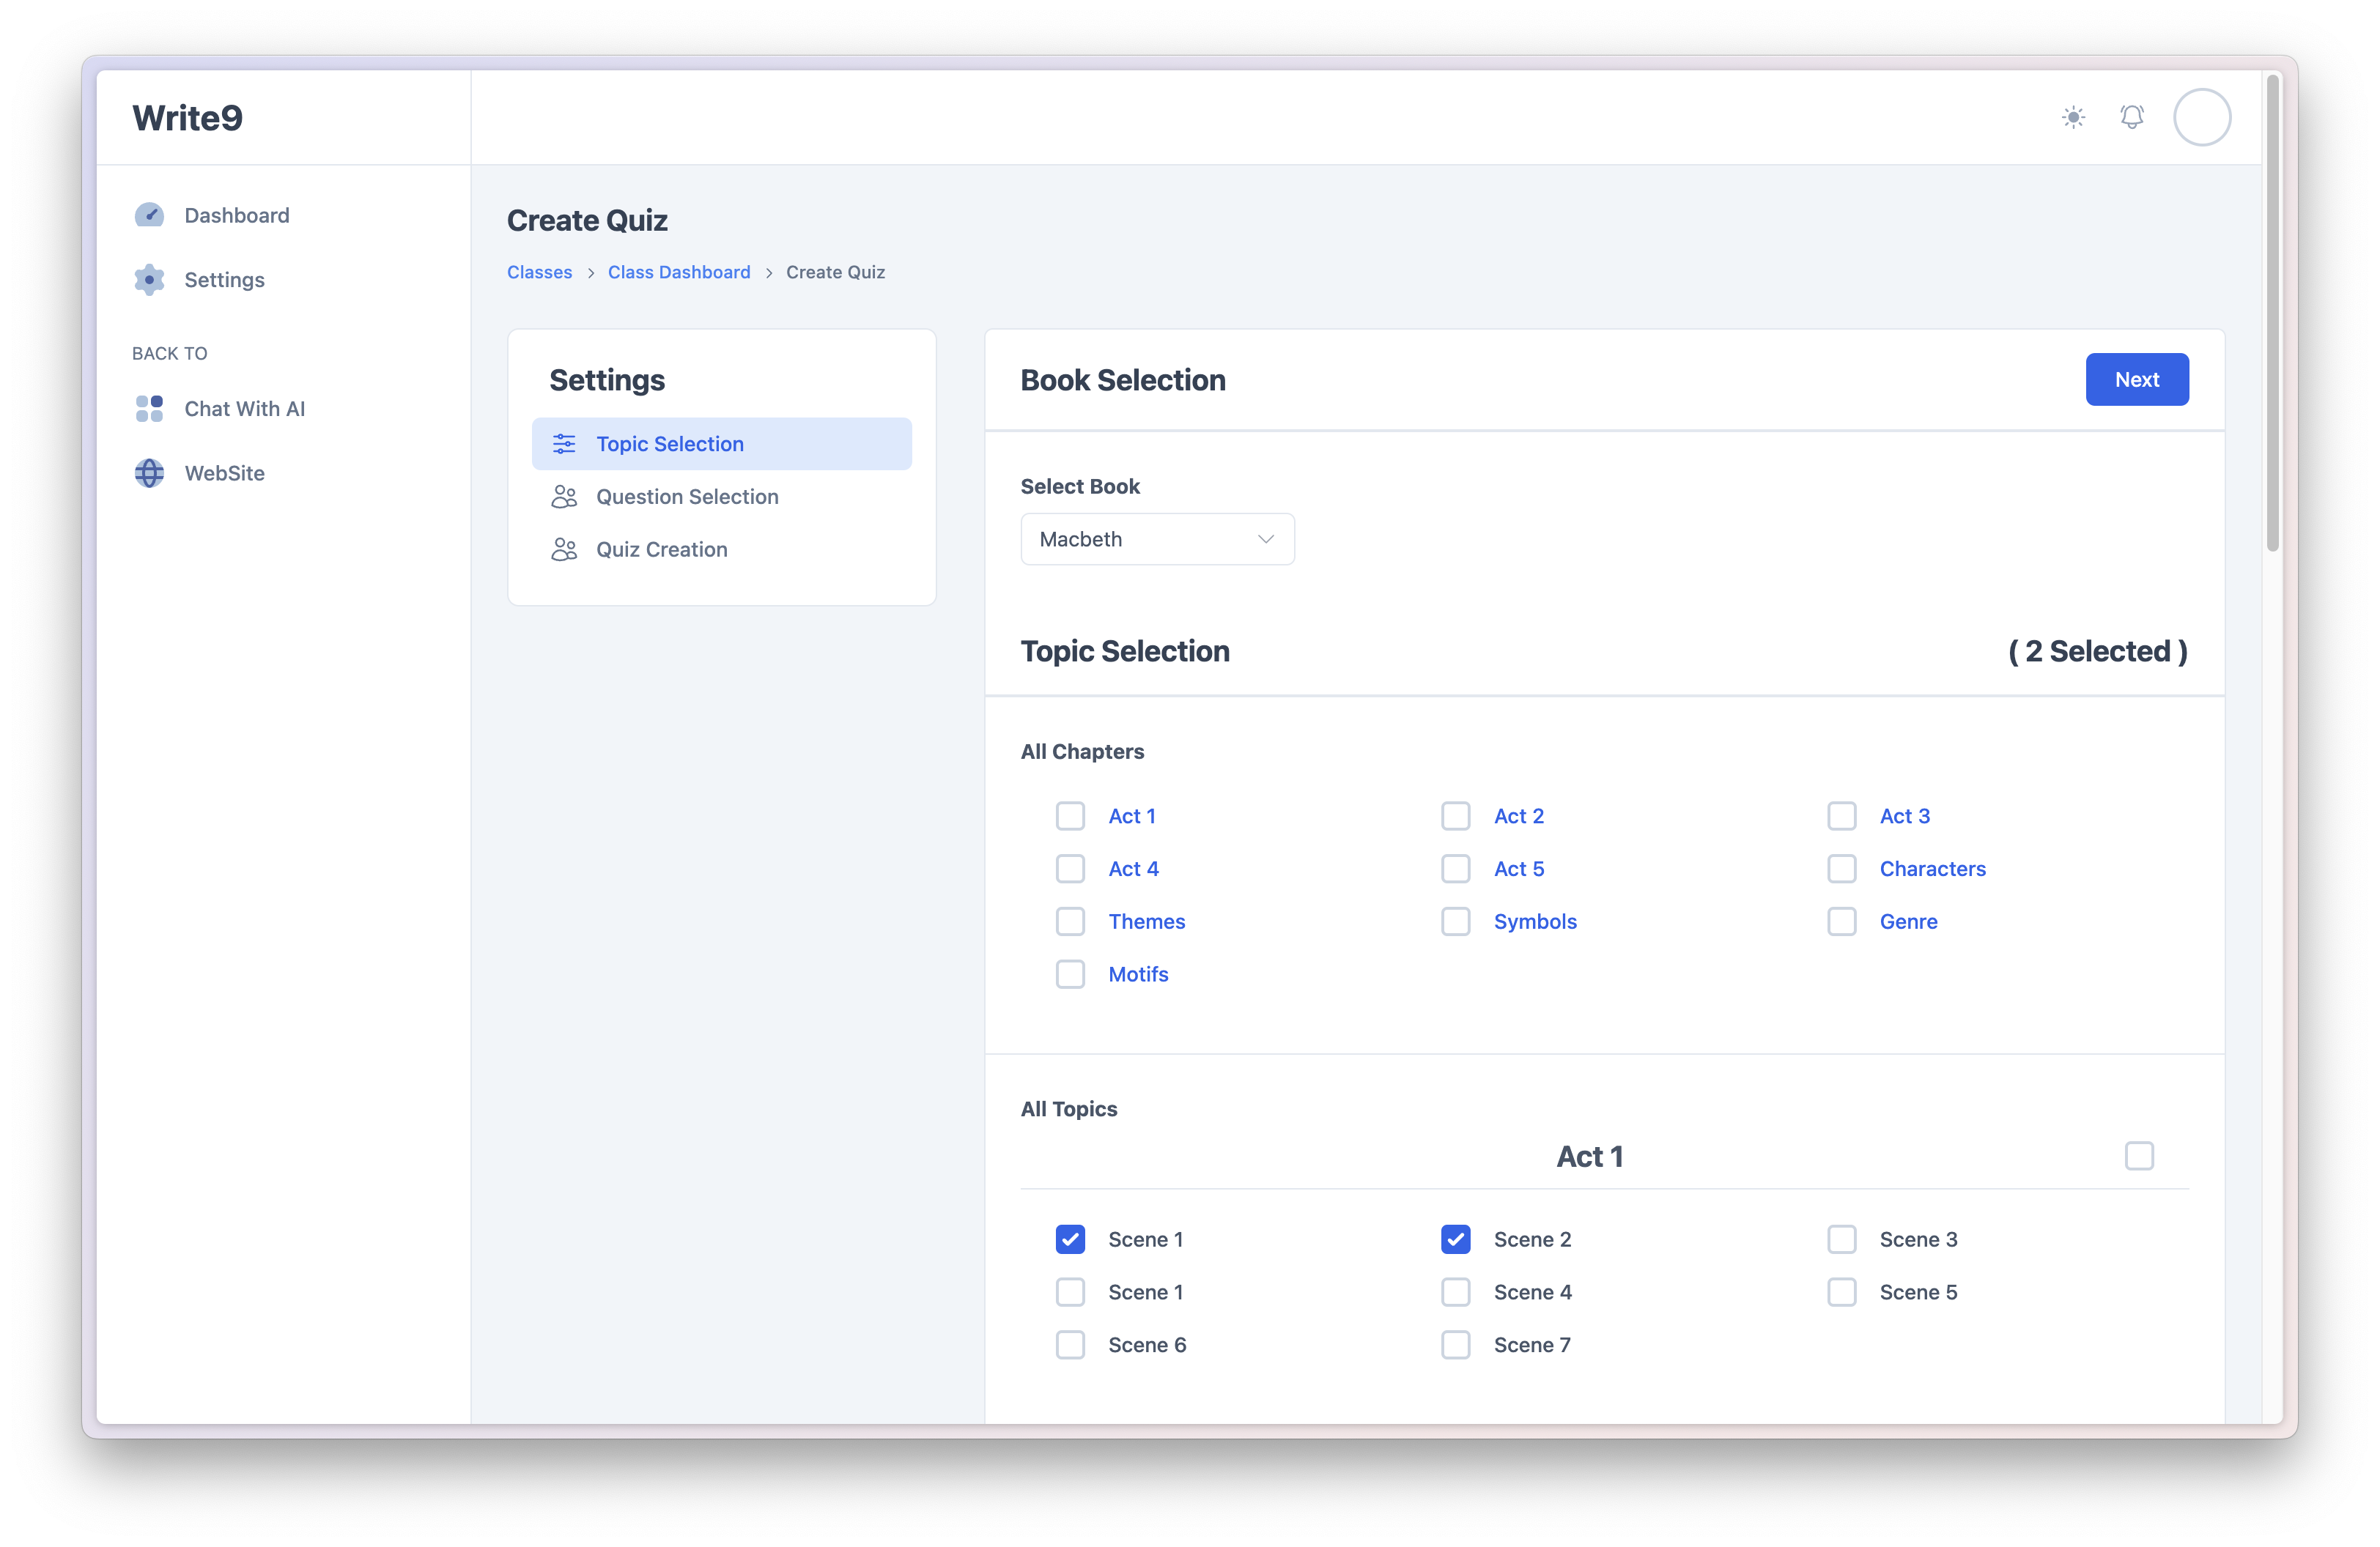
Task: Toggle the select-all checkbox for Act 1
Action: point(2140,1157)
